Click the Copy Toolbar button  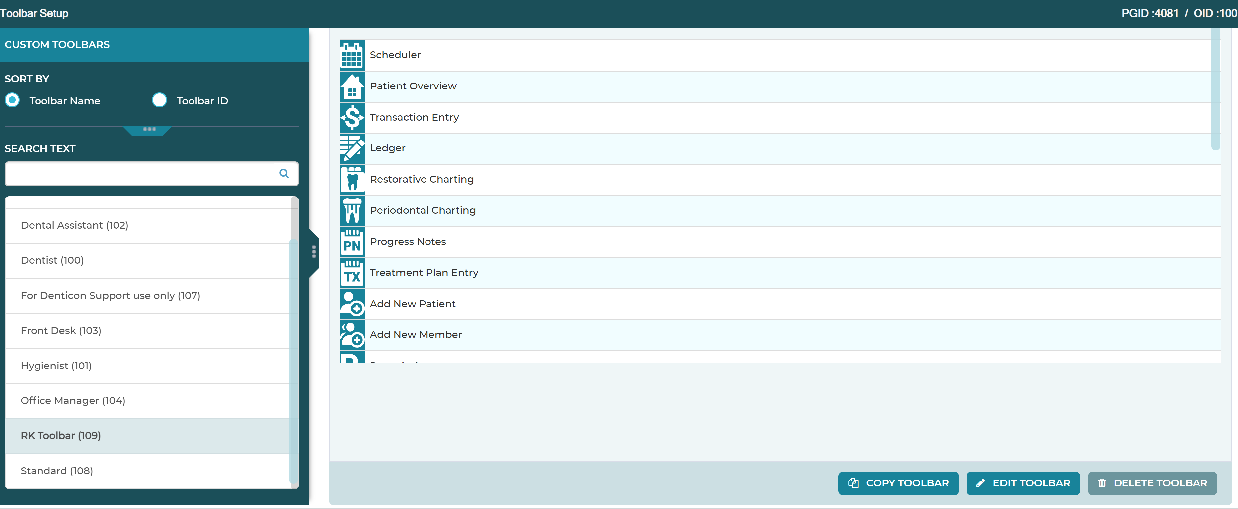click(898, 483)
